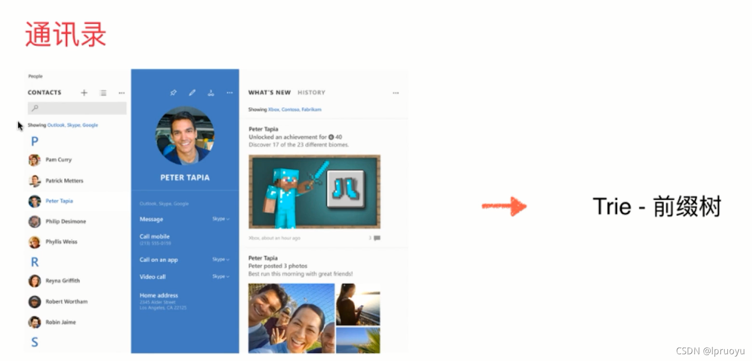Viewport: 752px width, 361px height.
Task: Edit Peter Tapia contact with pencil icon
Action: pyautogui.click(x=192, y=92)
